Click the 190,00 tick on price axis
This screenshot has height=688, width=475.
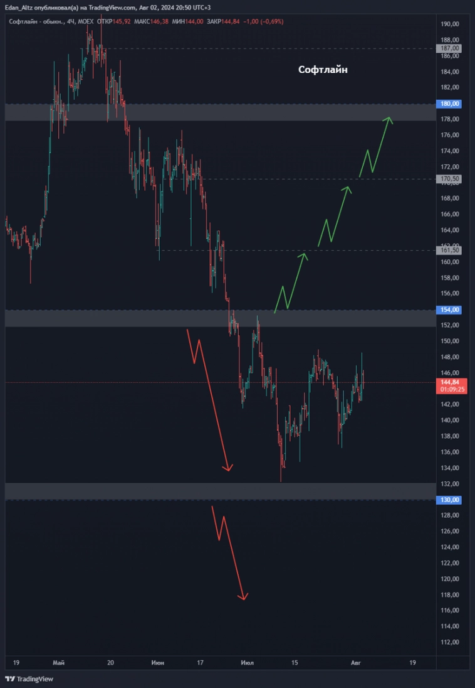click(x=450, y=24)
